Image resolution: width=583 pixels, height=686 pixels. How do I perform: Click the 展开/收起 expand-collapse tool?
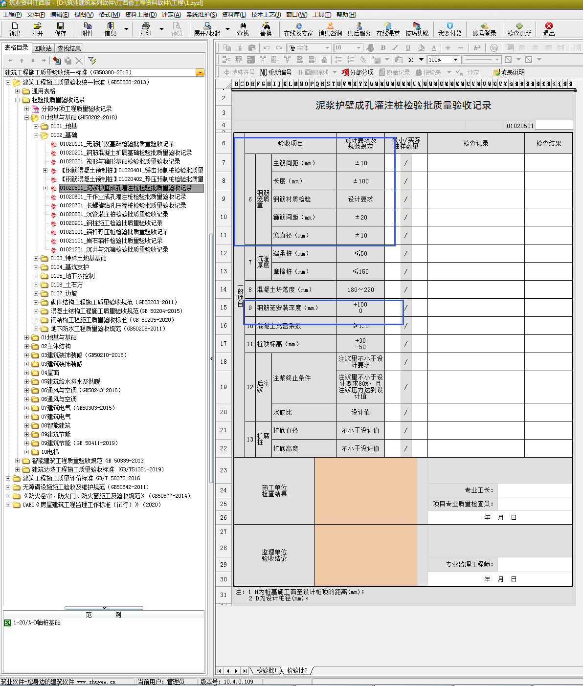click(207, 29)
